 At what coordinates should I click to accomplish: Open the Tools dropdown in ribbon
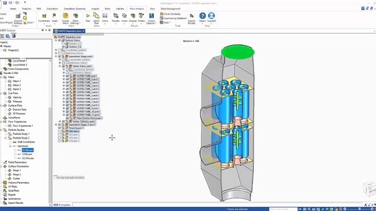pos(165,22)
